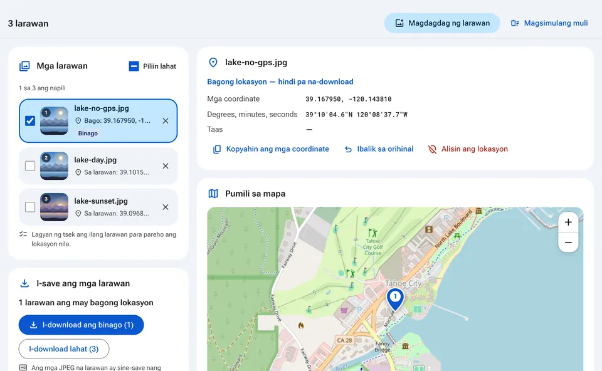Click the lake-day.jpg file name
602x371 pixels.
point(95,160)
